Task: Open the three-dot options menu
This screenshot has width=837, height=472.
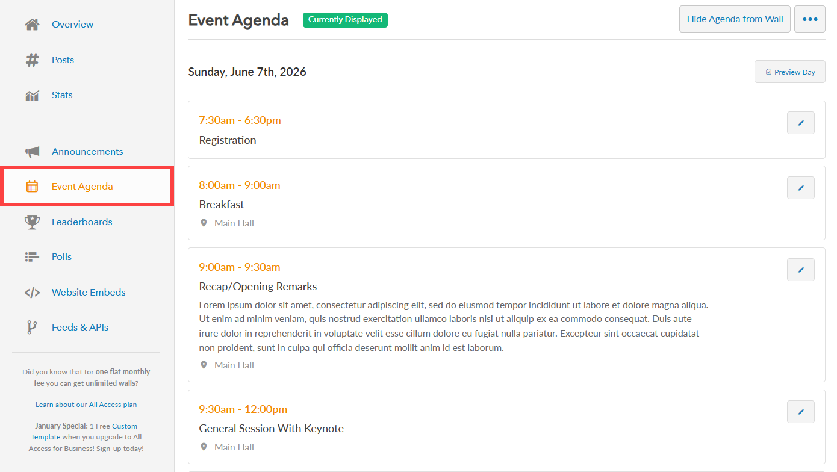Action: pos(810,19)
